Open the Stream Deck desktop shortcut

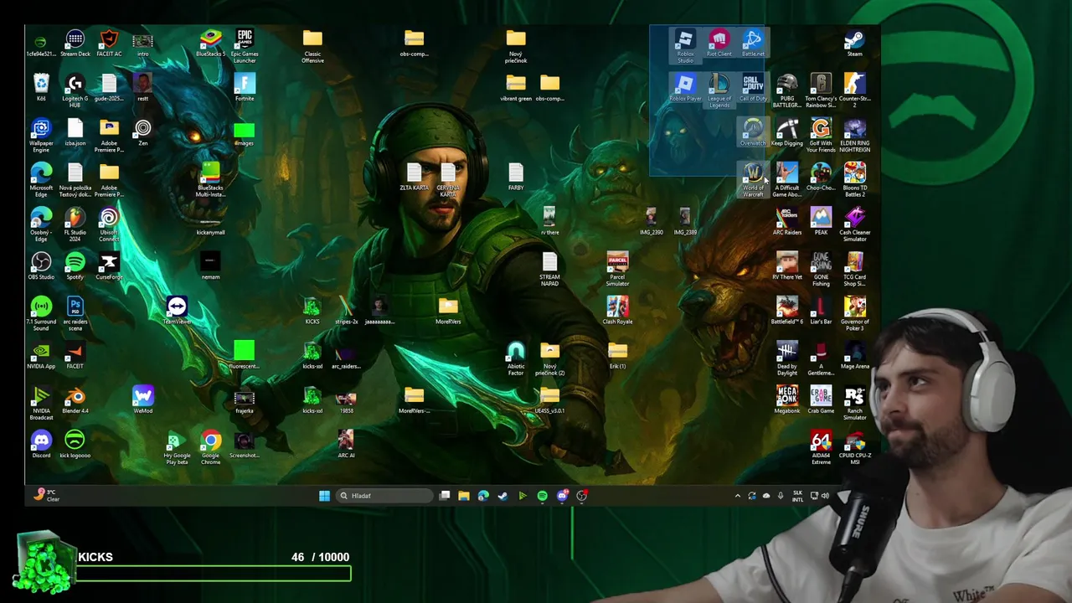(x=75, y=44)
